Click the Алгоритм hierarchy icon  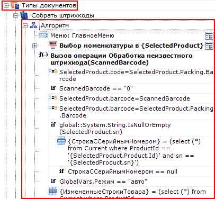click(x=34, y=25)
